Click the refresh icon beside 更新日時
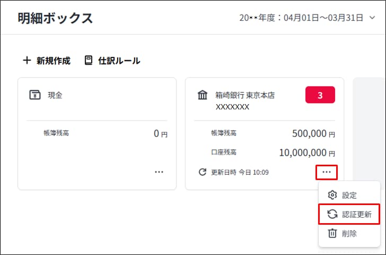The height and width of the screenshot is (255, 386). [x=202, y=172]
